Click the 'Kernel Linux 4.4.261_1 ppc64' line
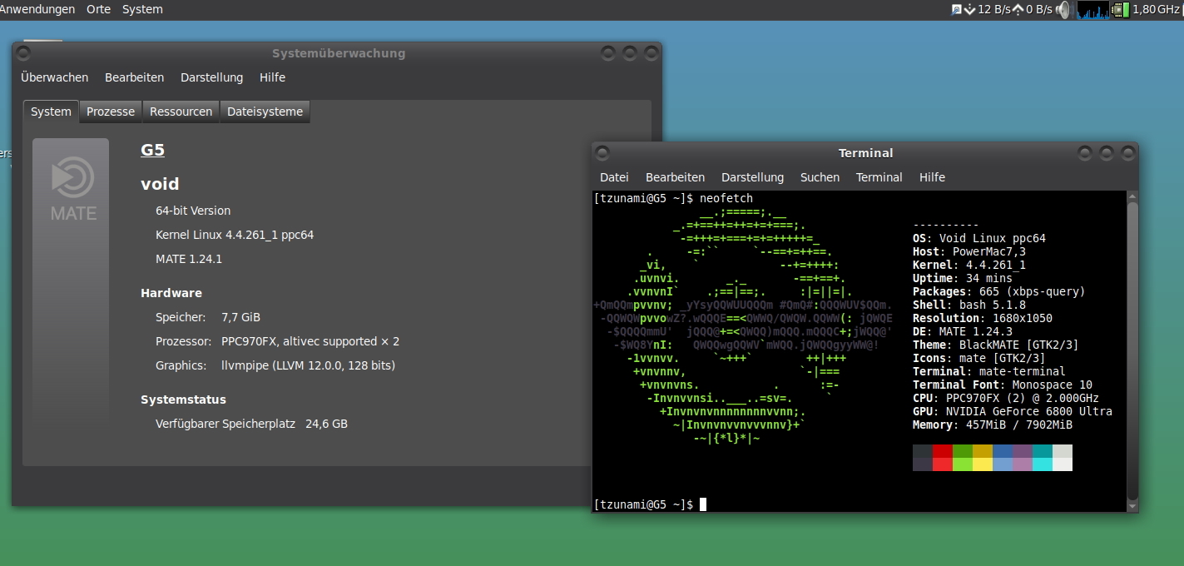This screenshot has height=566, width=1184. click(235, 235)
